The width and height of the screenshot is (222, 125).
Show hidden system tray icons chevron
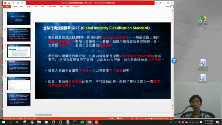click(176, 122)
